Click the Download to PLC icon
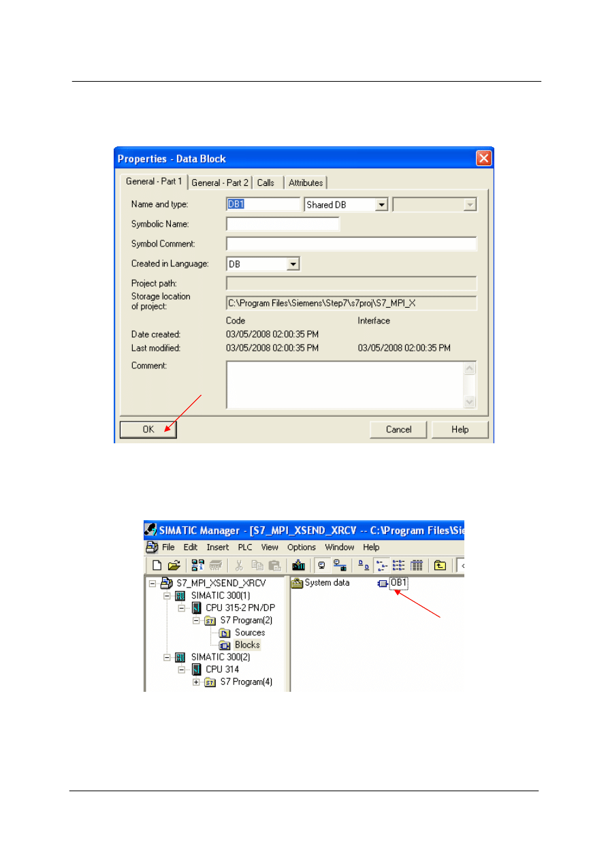Viewport: 608px width, 860px height. (298, 564)
